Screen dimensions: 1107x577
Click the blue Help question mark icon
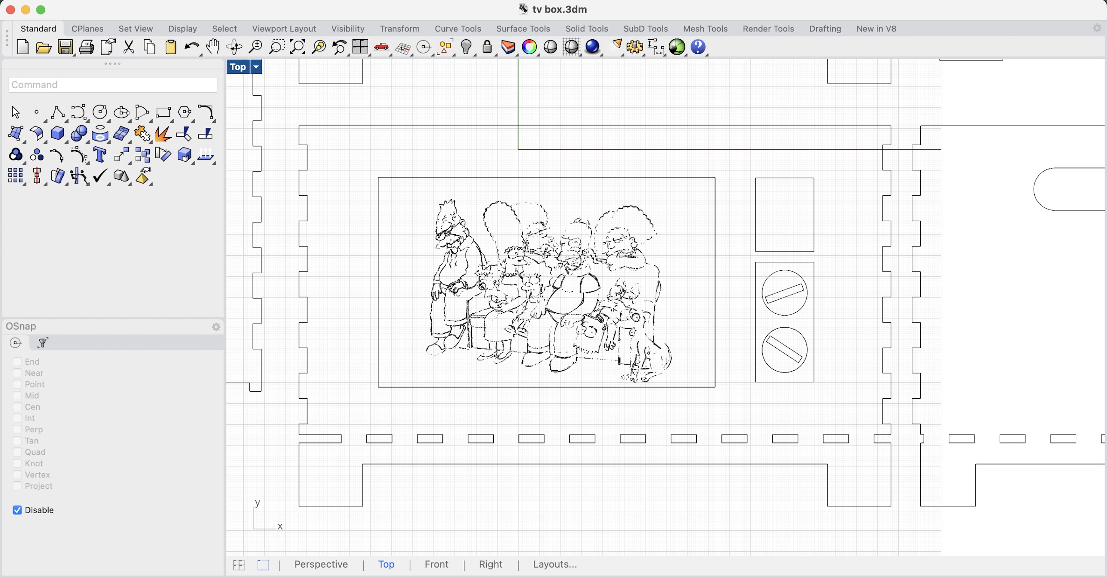click(x=698, y=47)
